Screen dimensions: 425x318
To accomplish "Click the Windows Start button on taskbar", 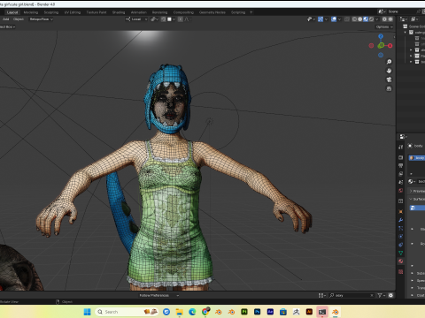I will point(88,312).
